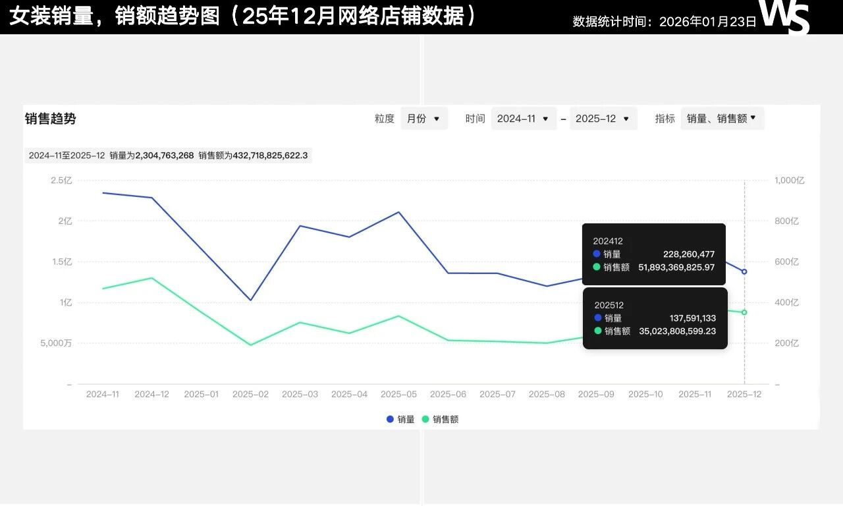843x506 pixels.
Task: Select the green line low point at 2025-02
Action: 250,345
